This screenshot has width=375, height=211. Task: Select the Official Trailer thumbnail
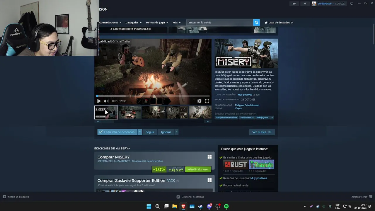[x=106, y=112]
